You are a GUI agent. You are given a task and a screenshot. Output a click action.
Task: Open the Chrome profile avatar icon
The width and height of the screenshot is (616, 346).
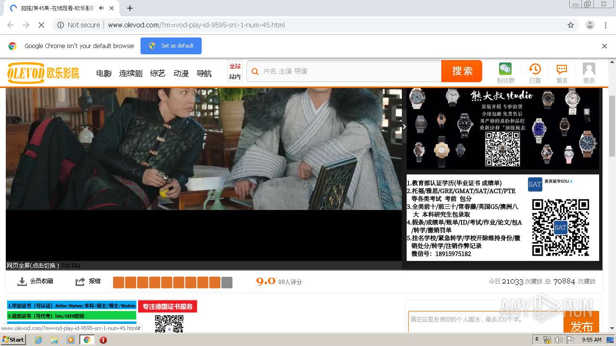[x=590, y=25]
